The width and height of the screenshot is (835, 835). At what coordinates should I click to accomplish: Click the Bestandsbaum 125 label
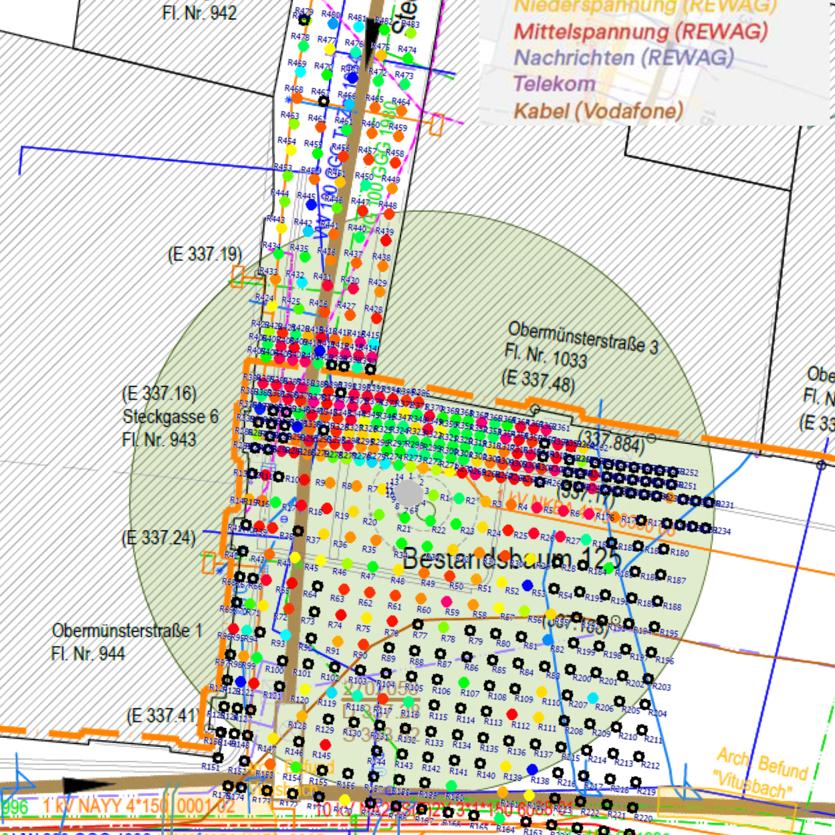[x=512, y=559]
